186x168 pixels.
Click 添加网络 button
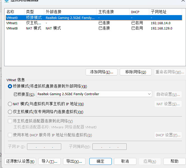pos(102,72)
